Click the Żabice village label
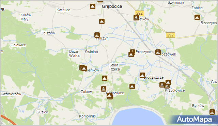This screenshot has width=218, height=126. point(197,8)
